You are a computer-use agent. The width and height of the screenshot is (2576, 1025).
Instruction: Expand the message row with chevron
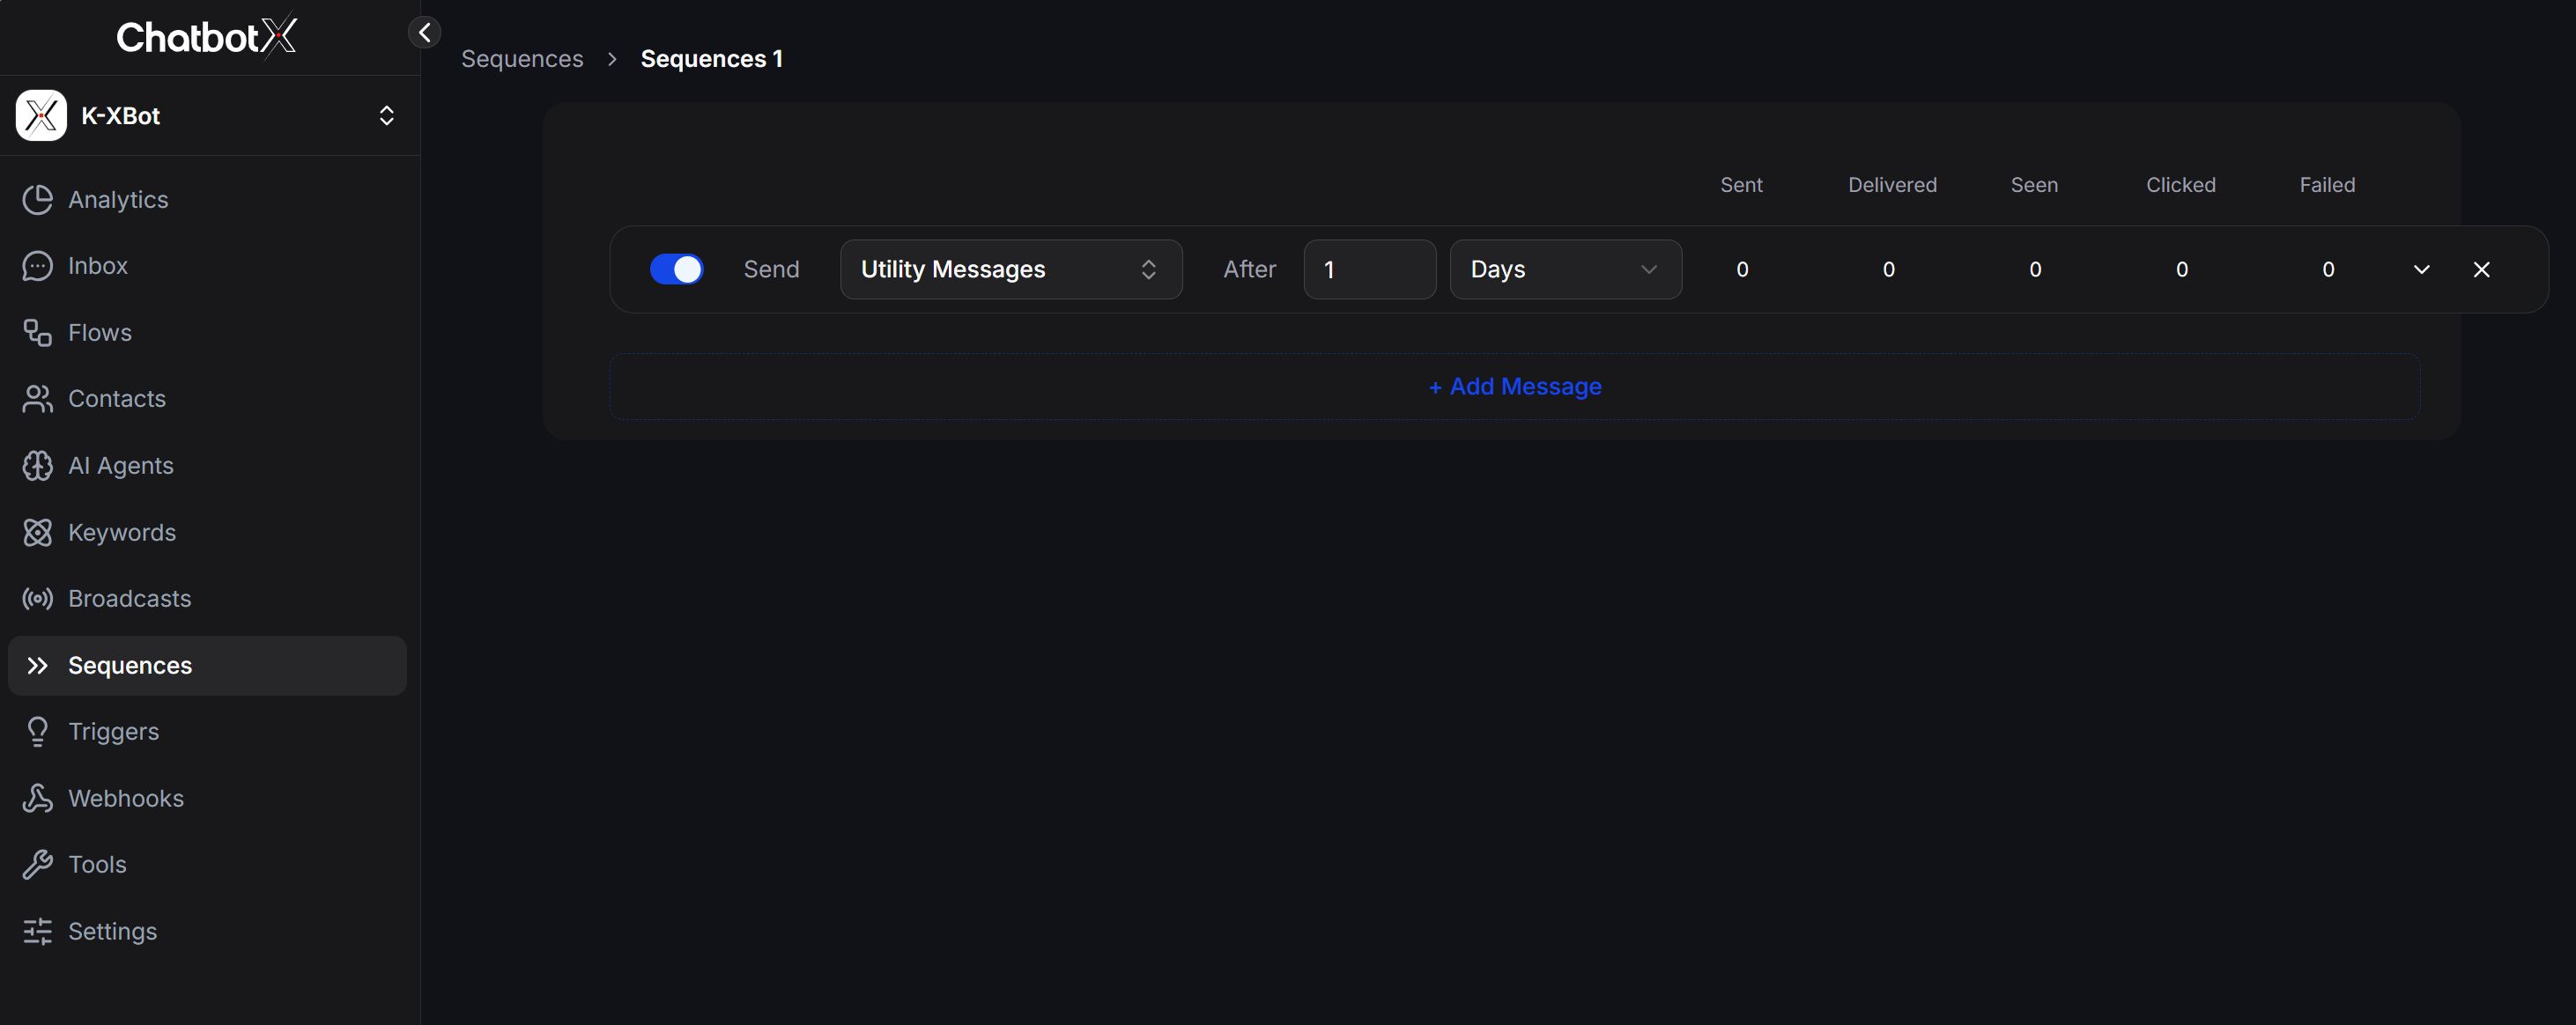(x=2421, y=269)
